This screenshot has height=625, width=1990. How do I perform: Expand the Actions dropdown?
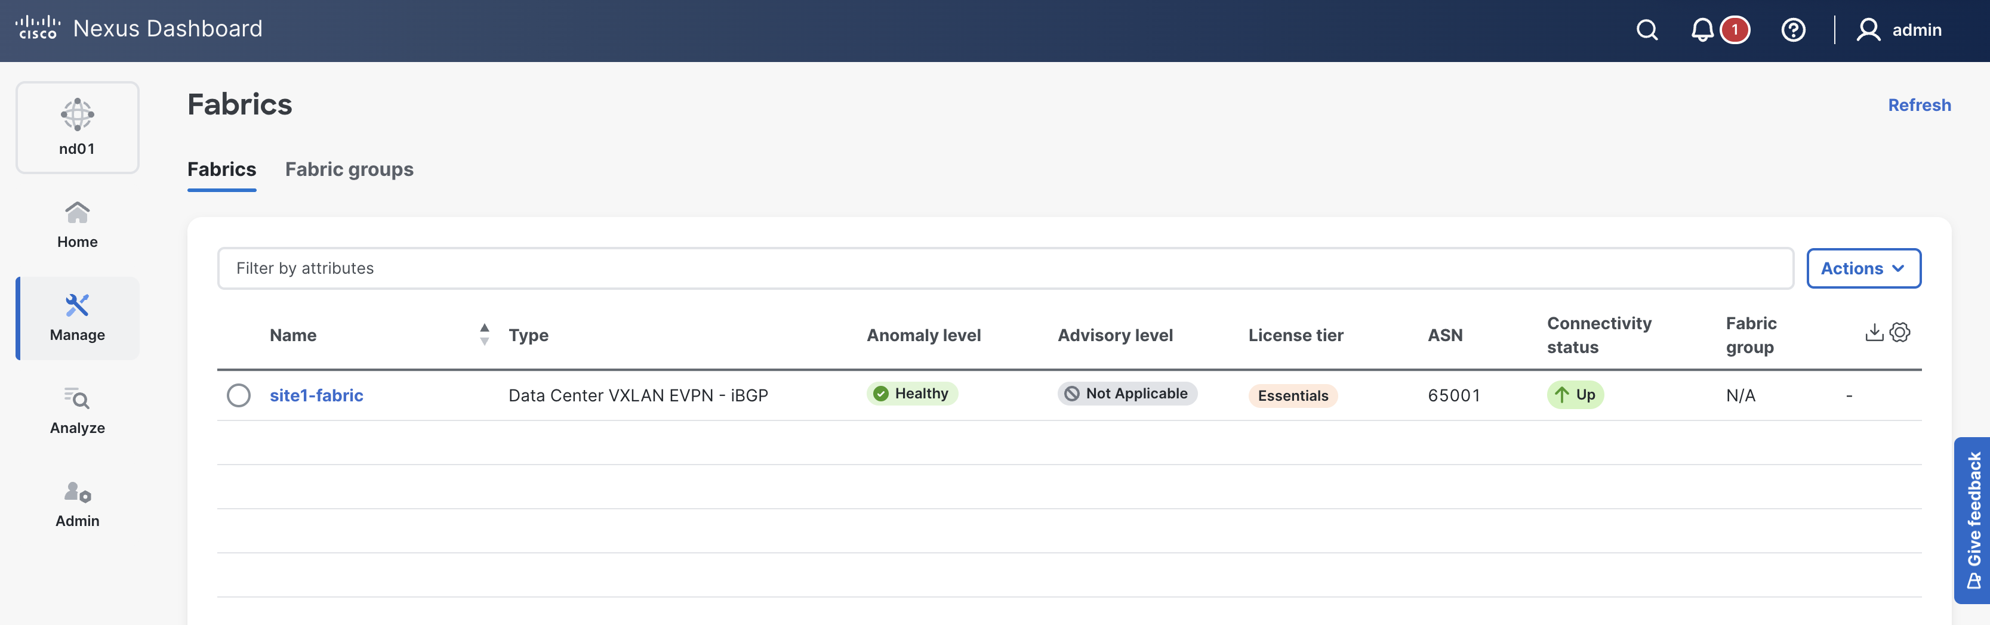pos(1862,268)
